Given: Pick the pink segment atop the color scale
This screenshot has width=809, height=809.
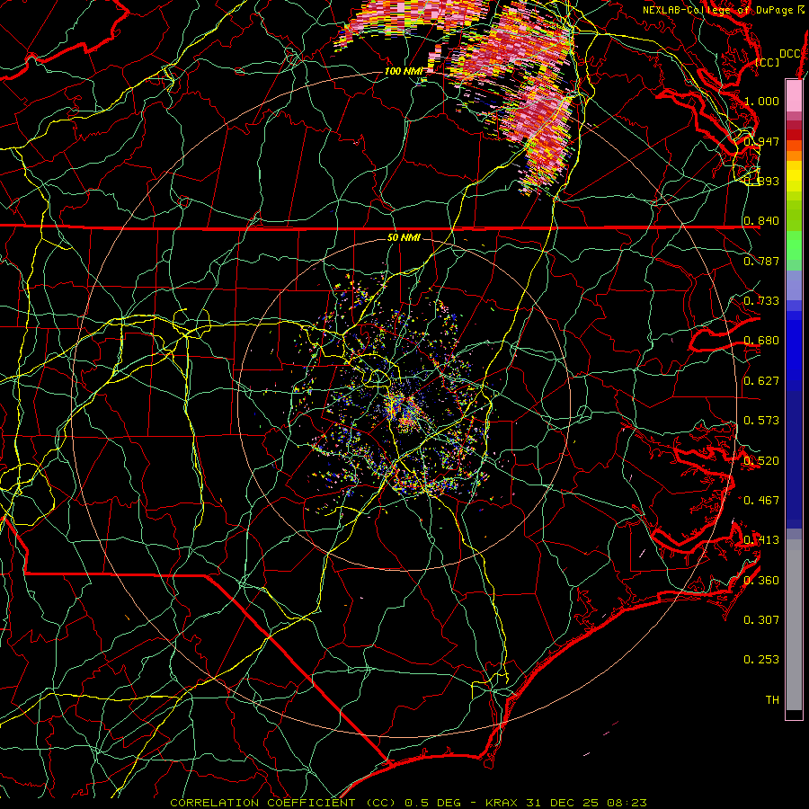Looking at the screenshot, I should pos(794,95).
